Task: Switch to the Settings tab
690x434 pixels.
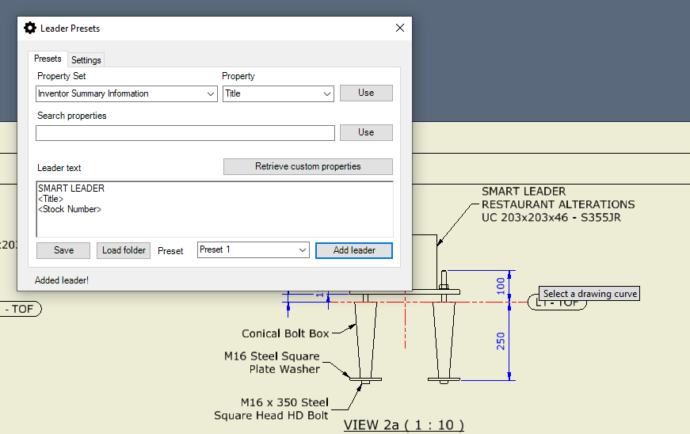Action: tap(86, 60)
